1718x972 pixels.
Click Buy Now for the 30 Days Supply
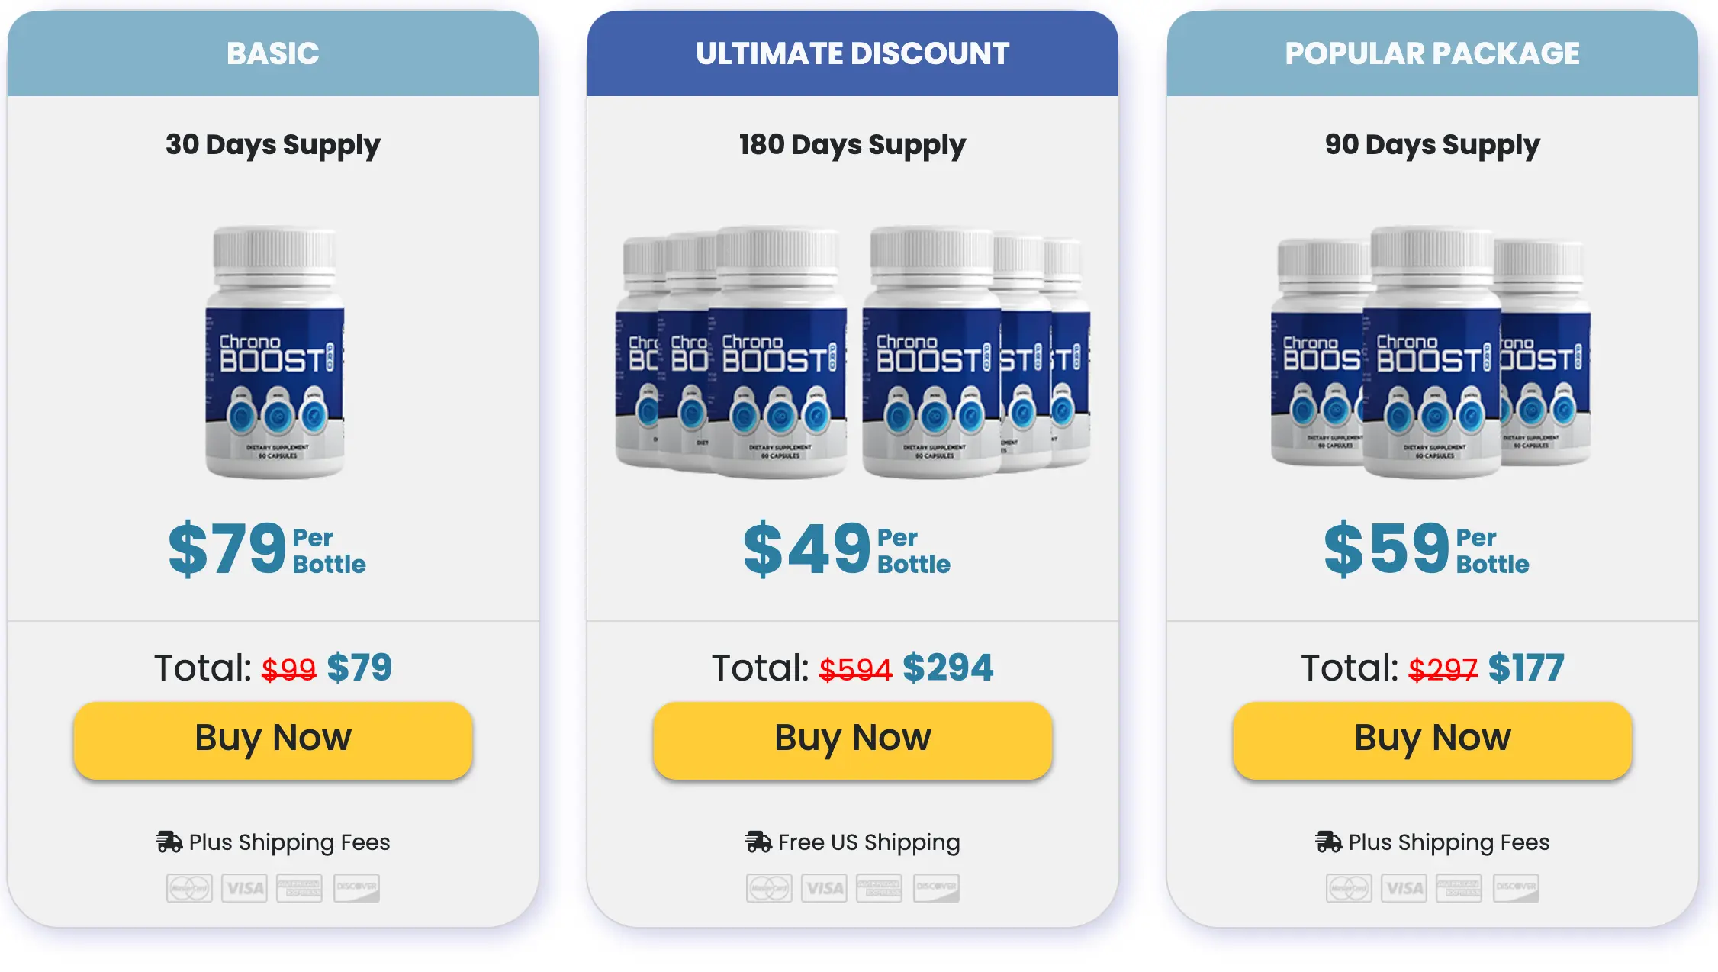coord(272,738)
